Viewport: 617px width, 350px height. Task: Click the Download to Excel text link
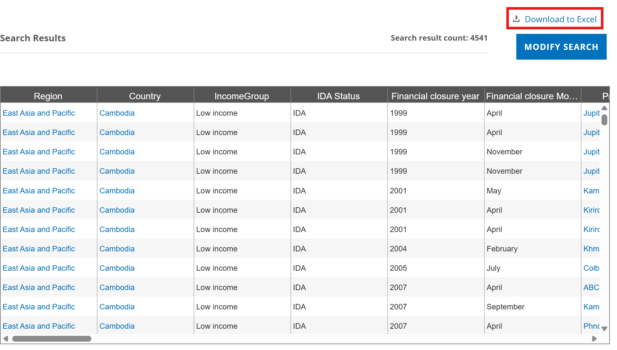561,19
